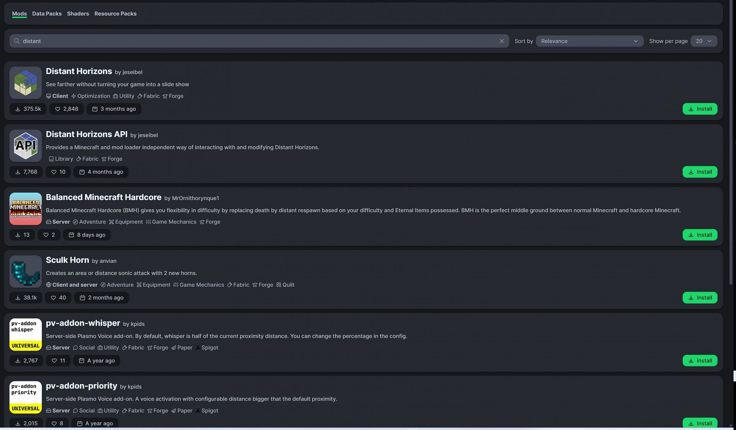Install the Distant Horizons mod
This screenshot has height=430, width=736.
pos(700,108)
